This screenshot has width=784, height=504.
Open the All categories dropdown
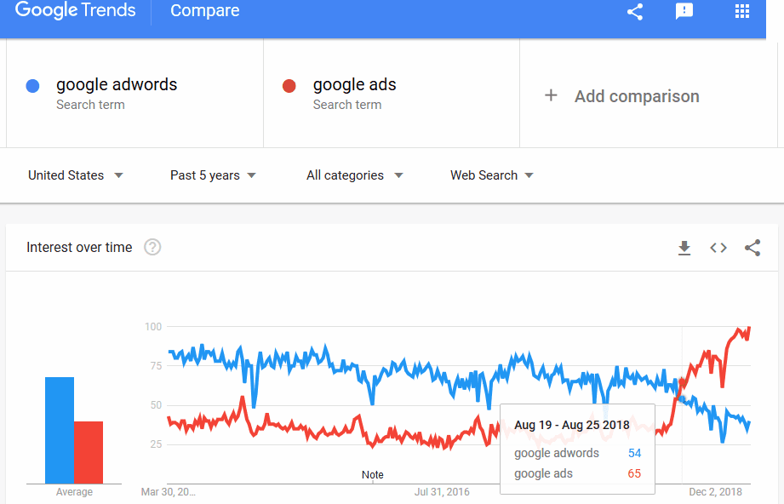click(354, 175)
